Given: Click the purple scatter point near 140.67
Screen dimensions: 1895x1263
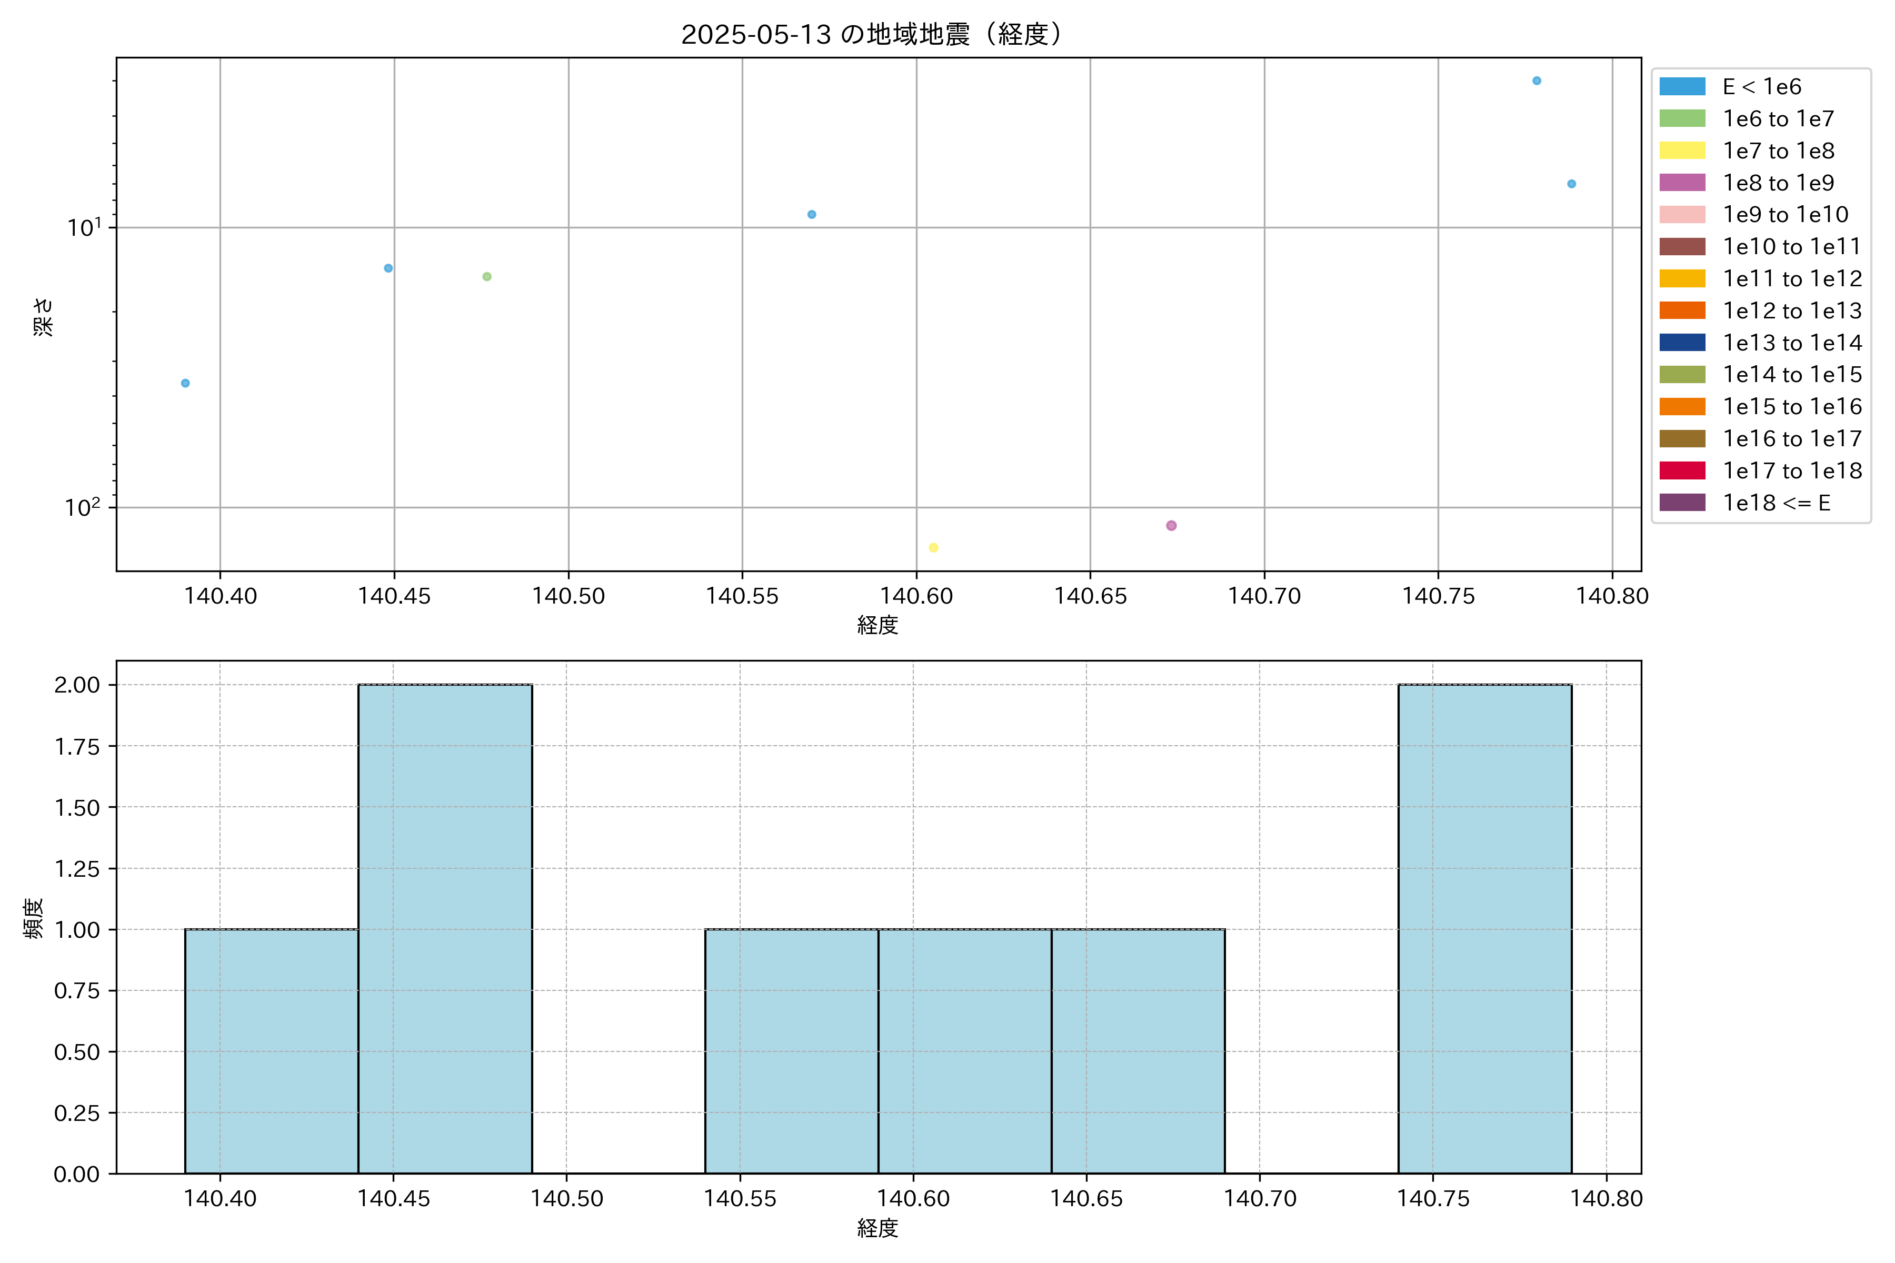Looking at the screenshot, I should [1171, 526].
